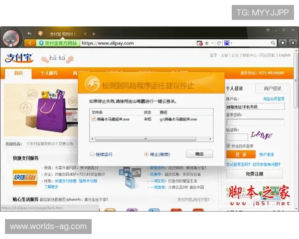The image size is (299, 239).
Task: Click the 支付宝官方网站 verified site badge
Action: point(58,43)
